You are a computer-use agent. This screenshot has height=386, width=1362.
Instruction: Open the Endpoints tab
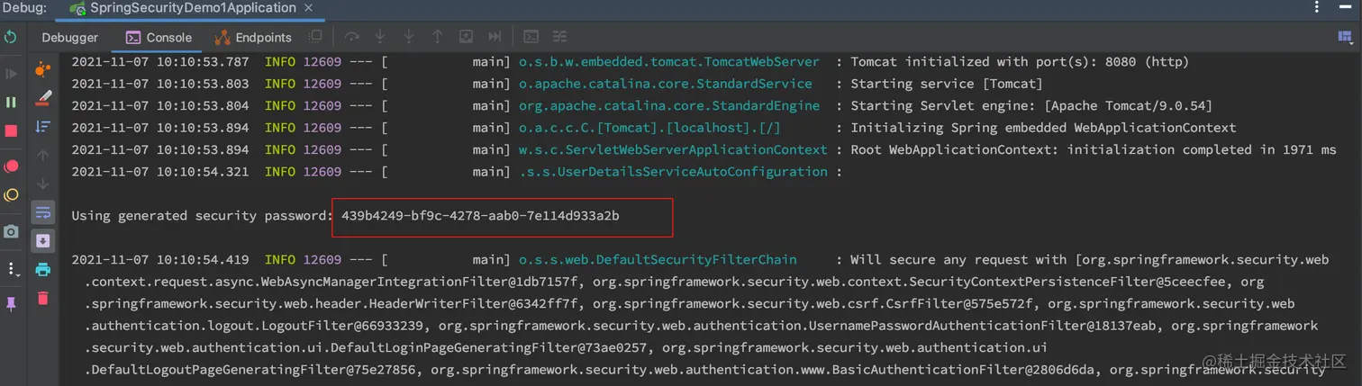[x=253, y=37]
